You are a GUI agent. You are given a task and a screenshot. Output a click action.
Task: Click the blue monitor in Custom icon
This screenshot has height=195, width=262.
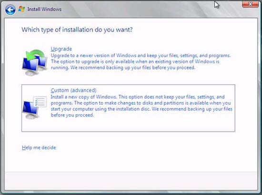coord(30,108)
